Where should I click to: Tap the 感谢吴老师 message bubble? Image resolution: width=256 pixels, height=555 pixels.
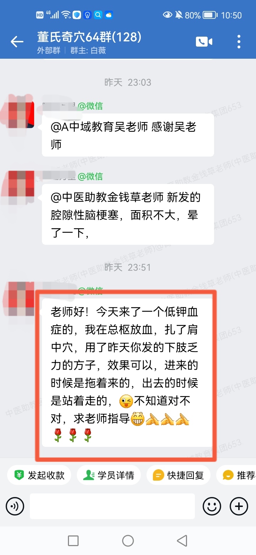pyautogui.click(x=128, y=135)
